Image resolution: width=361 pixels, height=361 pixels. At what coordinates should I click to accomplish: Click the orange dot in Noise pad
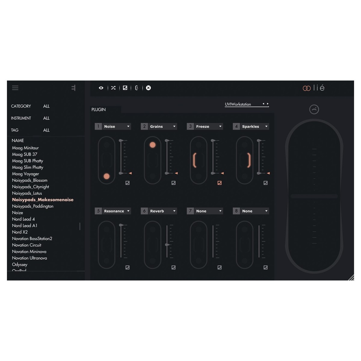(x=106, y=176)
